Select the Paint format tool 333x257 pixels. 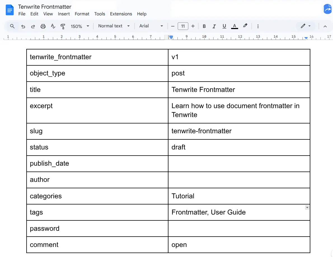click(x=63, y=26)
